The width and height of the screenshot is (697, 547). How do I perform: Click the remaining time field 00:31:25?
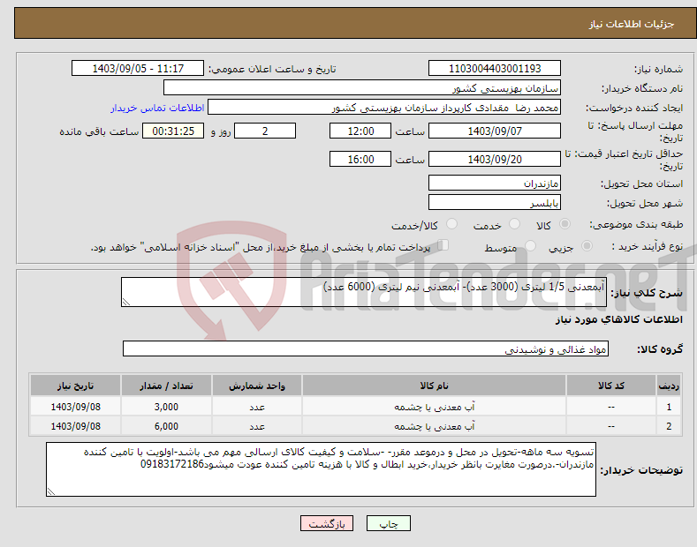[x=173, y=131]
